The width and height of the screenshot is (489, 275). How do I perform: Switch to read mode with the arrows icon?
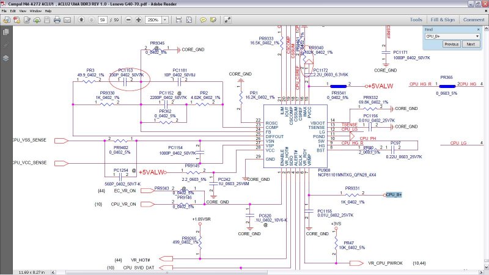[x=227, y=20]
